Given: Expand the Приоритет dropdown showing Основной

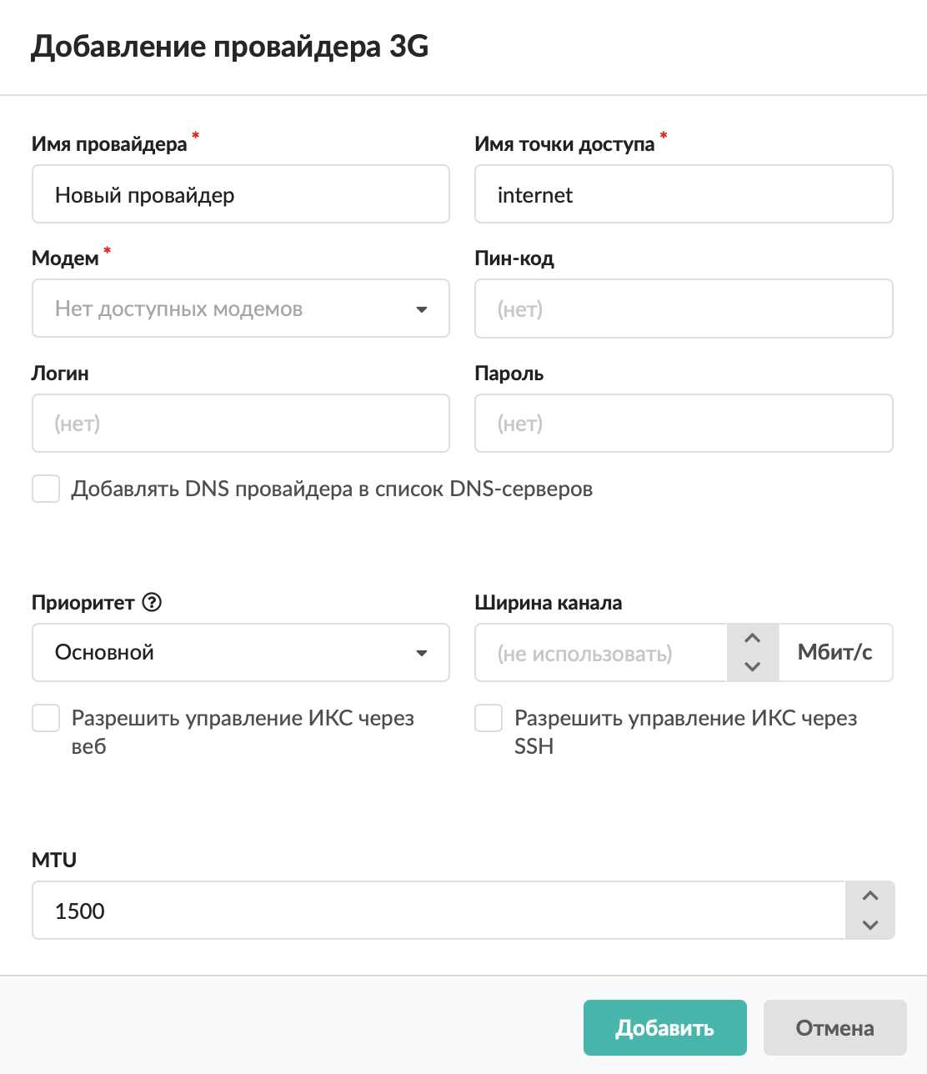Looking at the screenshot, I should pos(240,652).
